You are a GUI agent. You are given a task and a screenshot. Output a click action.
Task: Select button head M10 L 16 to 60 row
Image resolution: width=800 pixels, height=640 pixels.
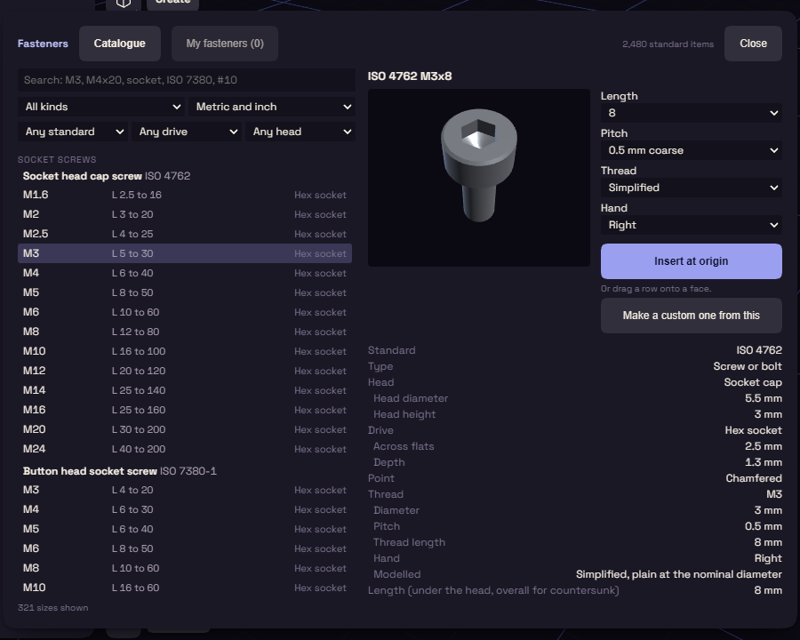(185, 588)
